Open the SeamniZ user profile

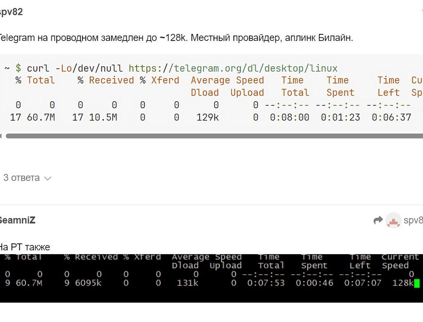coord(17,220)
